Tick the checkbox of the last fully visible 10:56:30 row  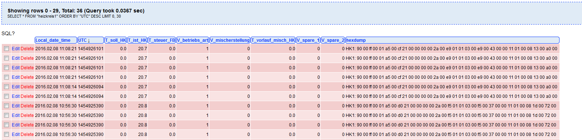click(6, 135)
